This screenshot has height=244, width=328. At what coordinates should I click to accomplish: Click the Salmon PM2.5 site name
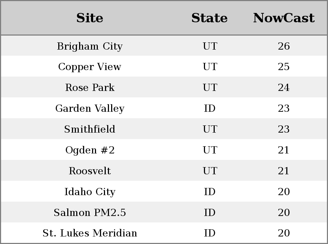[90, 212]
